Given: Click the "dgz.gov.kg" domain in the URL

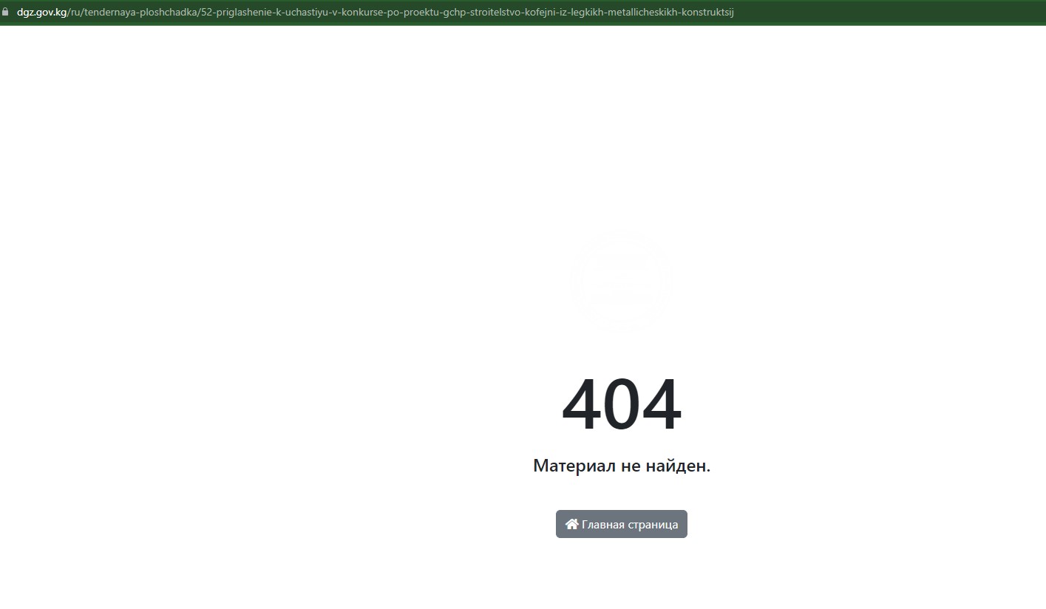Looking at the screenshot, I should pyautogui.click(x=41, y=12).
